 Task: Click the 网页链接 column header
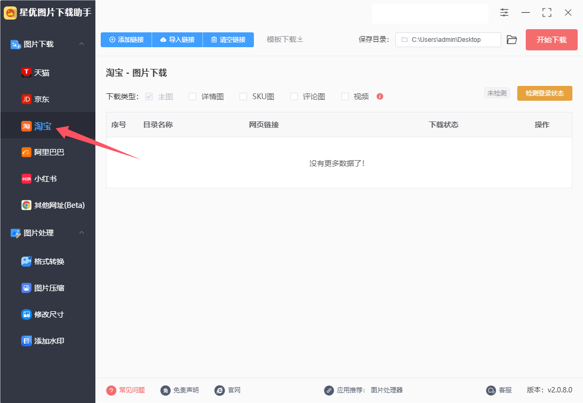pos(264,125)
